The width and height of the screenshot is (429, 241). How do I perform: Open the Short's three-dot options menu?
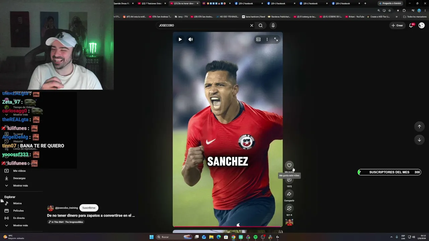point(267,39)
